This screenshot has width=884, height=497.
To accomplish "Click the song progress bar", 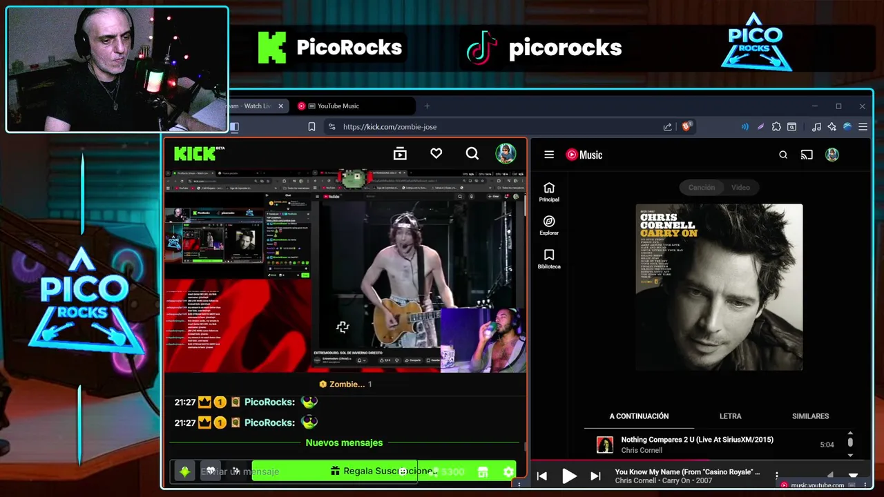I will (x=700, y=460).
